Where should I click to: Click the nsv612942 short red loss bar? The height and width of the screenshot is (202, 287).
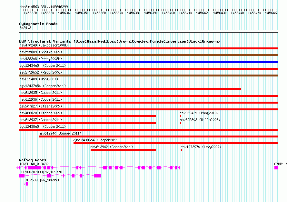coord(124,150)
